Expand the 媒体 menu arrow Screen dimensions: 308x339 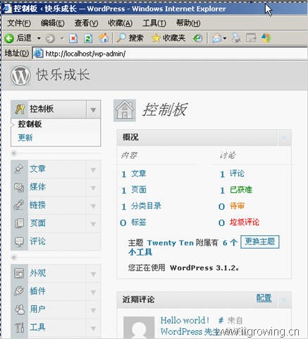pyautogui.click(x=93, y=188)
